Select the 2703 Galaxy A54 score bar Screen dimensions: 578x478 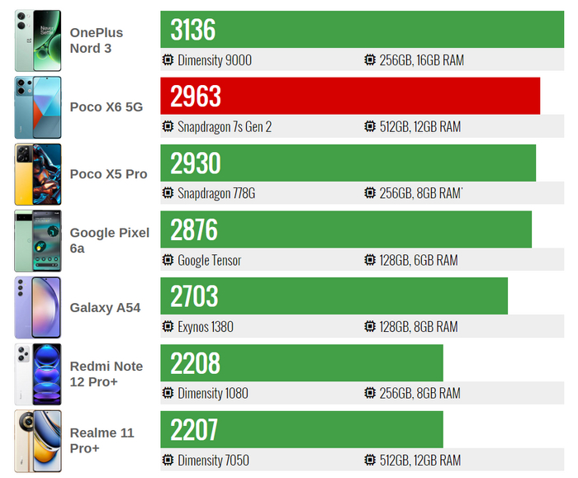click(x=334, y=296)
